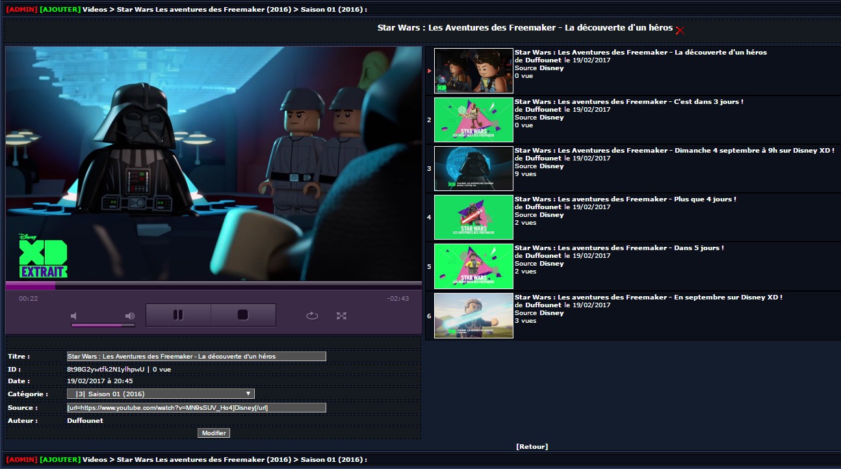Click the elapsed time '00:22'
841x469 pixels.
pyautogui.click(x=29, y=298)
